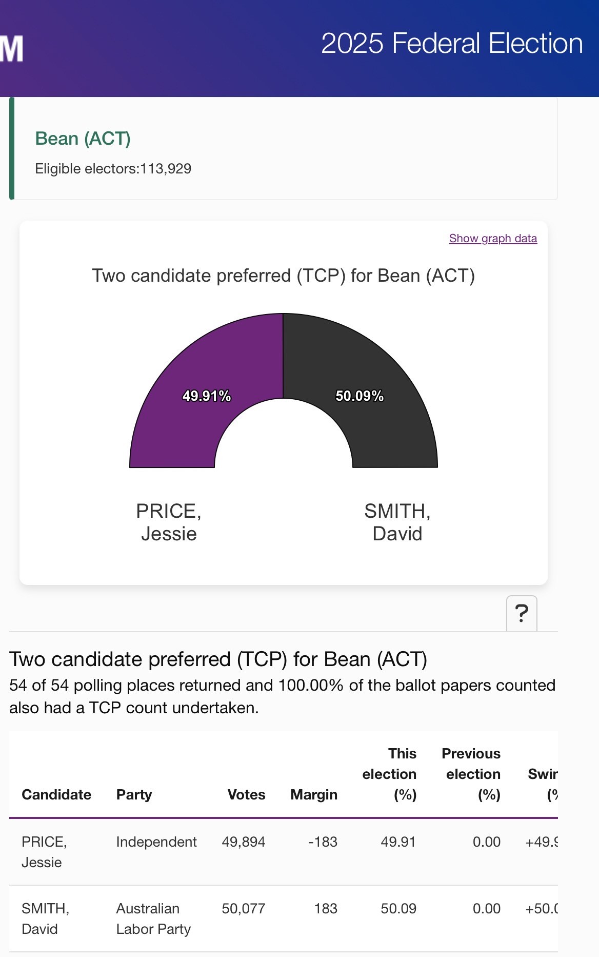Screen dimensions: 599x957
Task: Click the Australian Labor Party cell
Action: coord(153,919)
